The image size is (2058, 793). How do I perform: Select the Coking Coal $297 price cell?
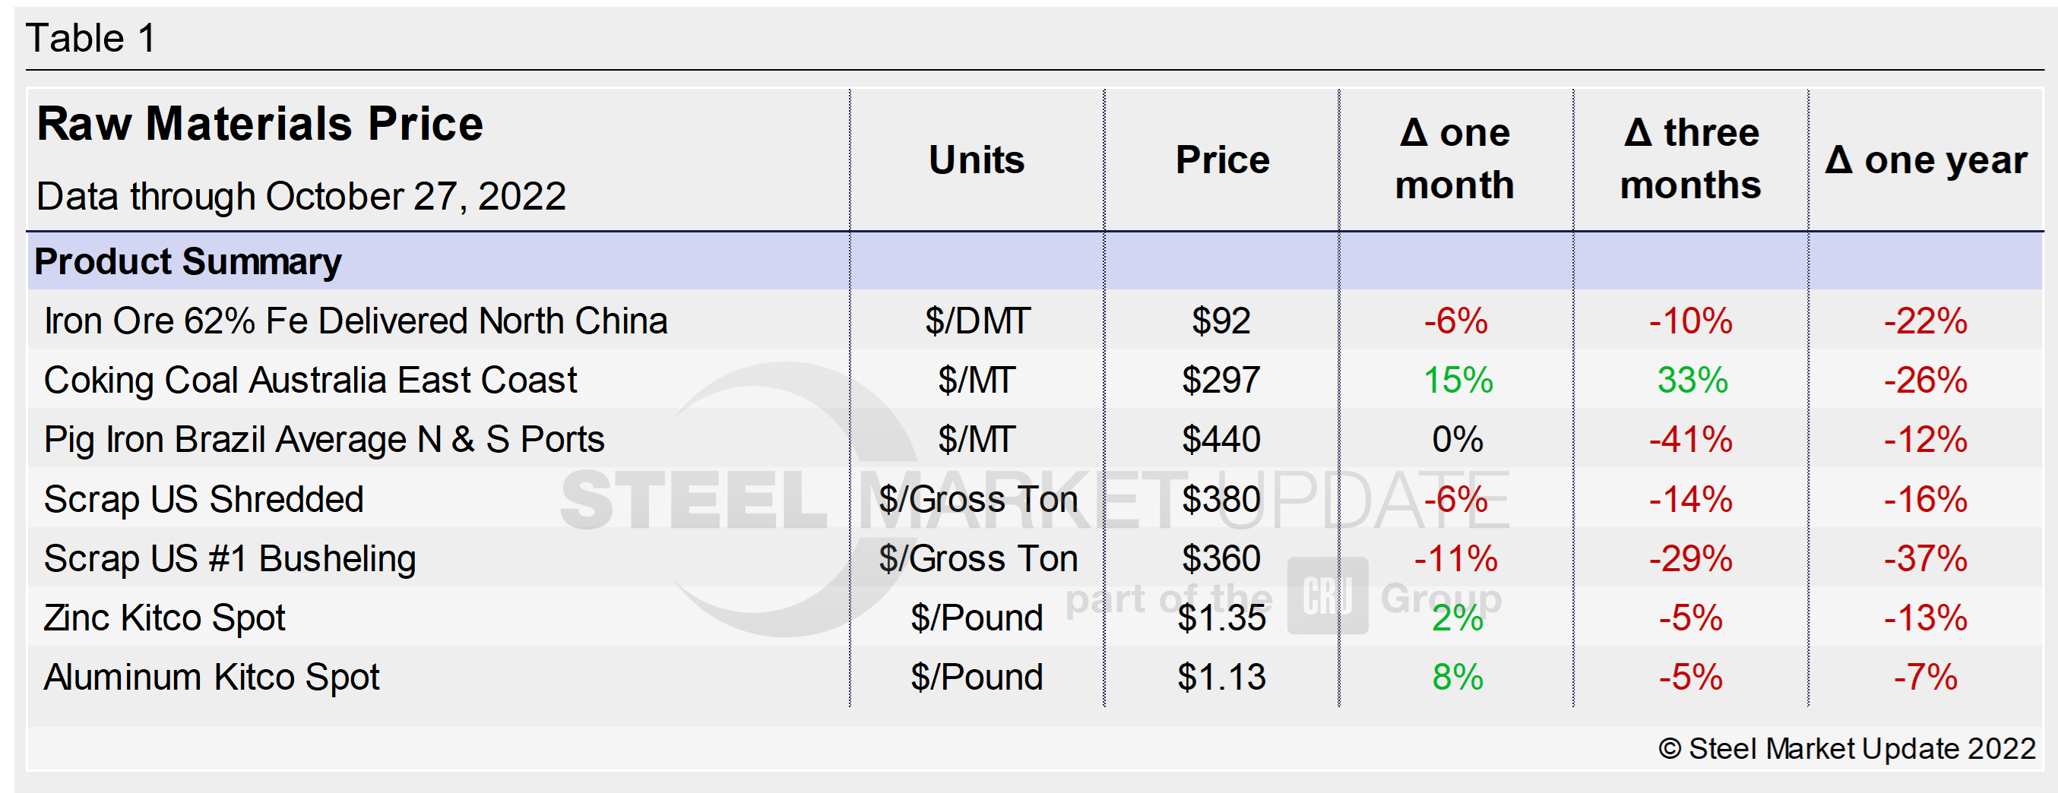click(x=1221, y=380)
